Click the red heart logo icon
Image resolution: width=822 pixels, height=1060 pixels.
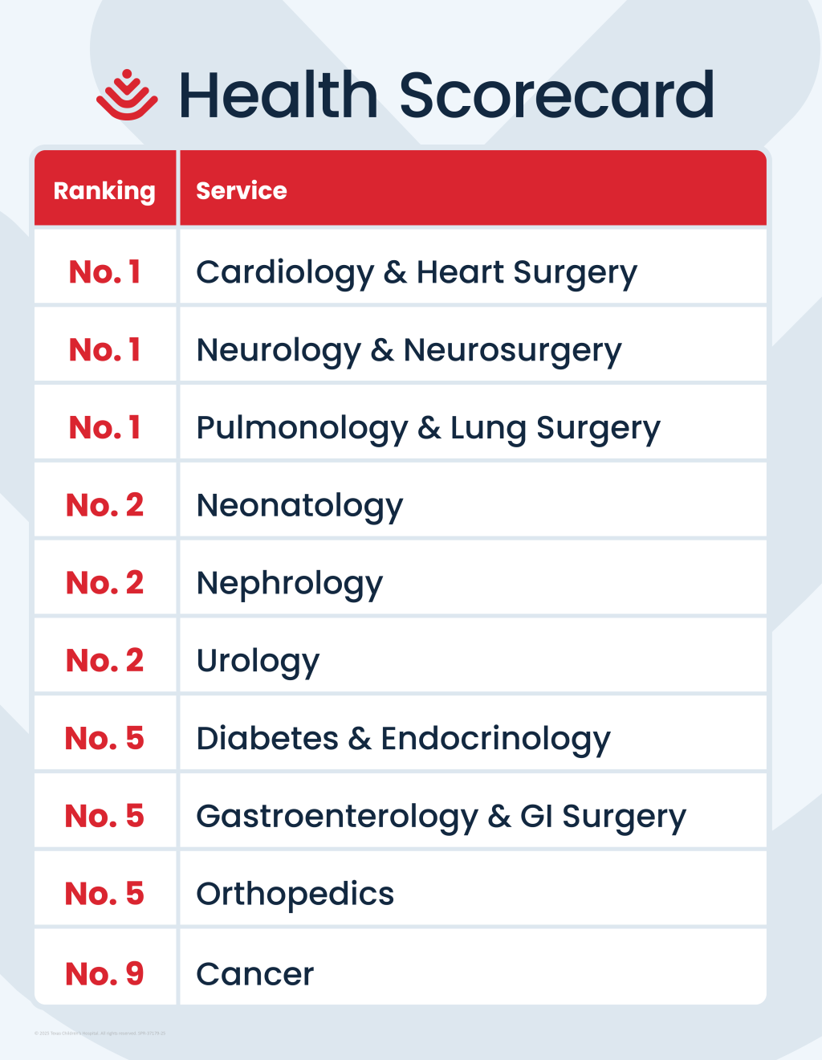[127, 96]
